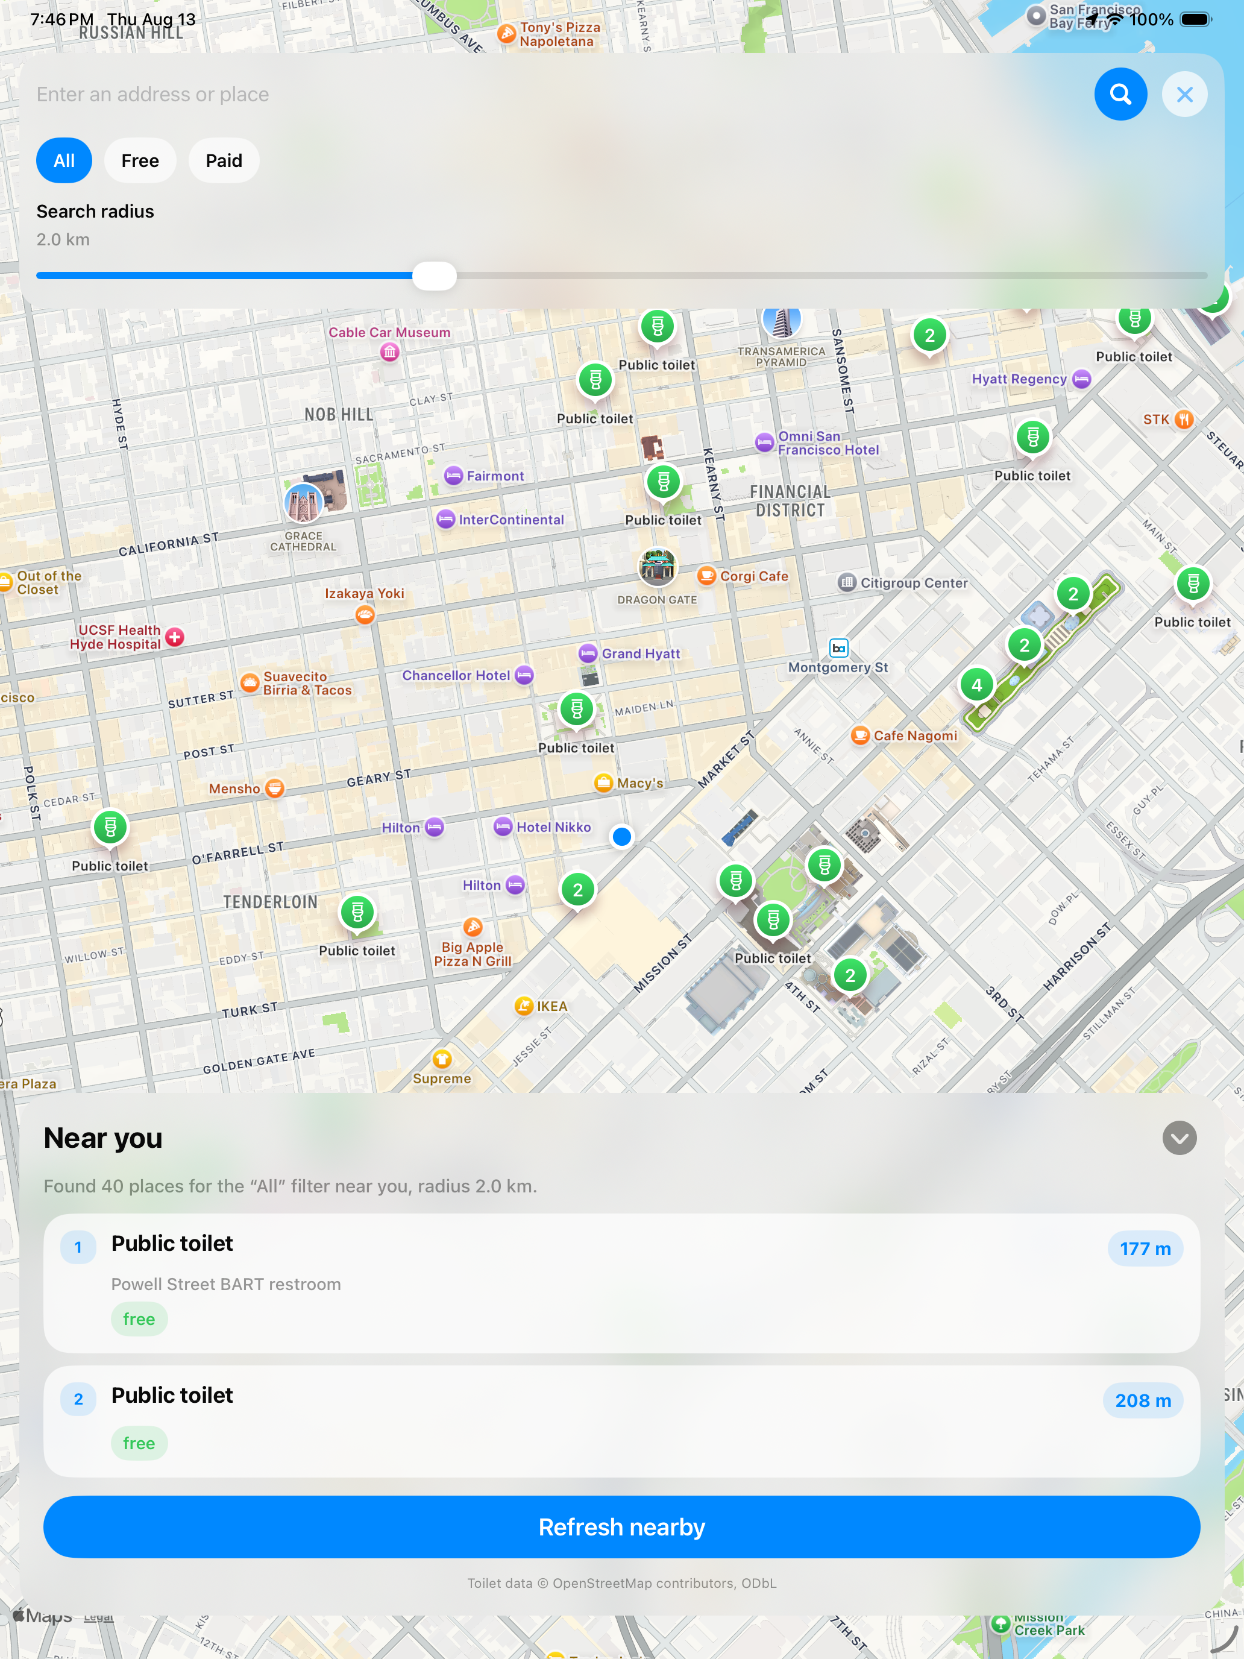Tap the Chancellor Hotel label
Viewport: 1244px width, 1659px height.
tap(456, 676)
